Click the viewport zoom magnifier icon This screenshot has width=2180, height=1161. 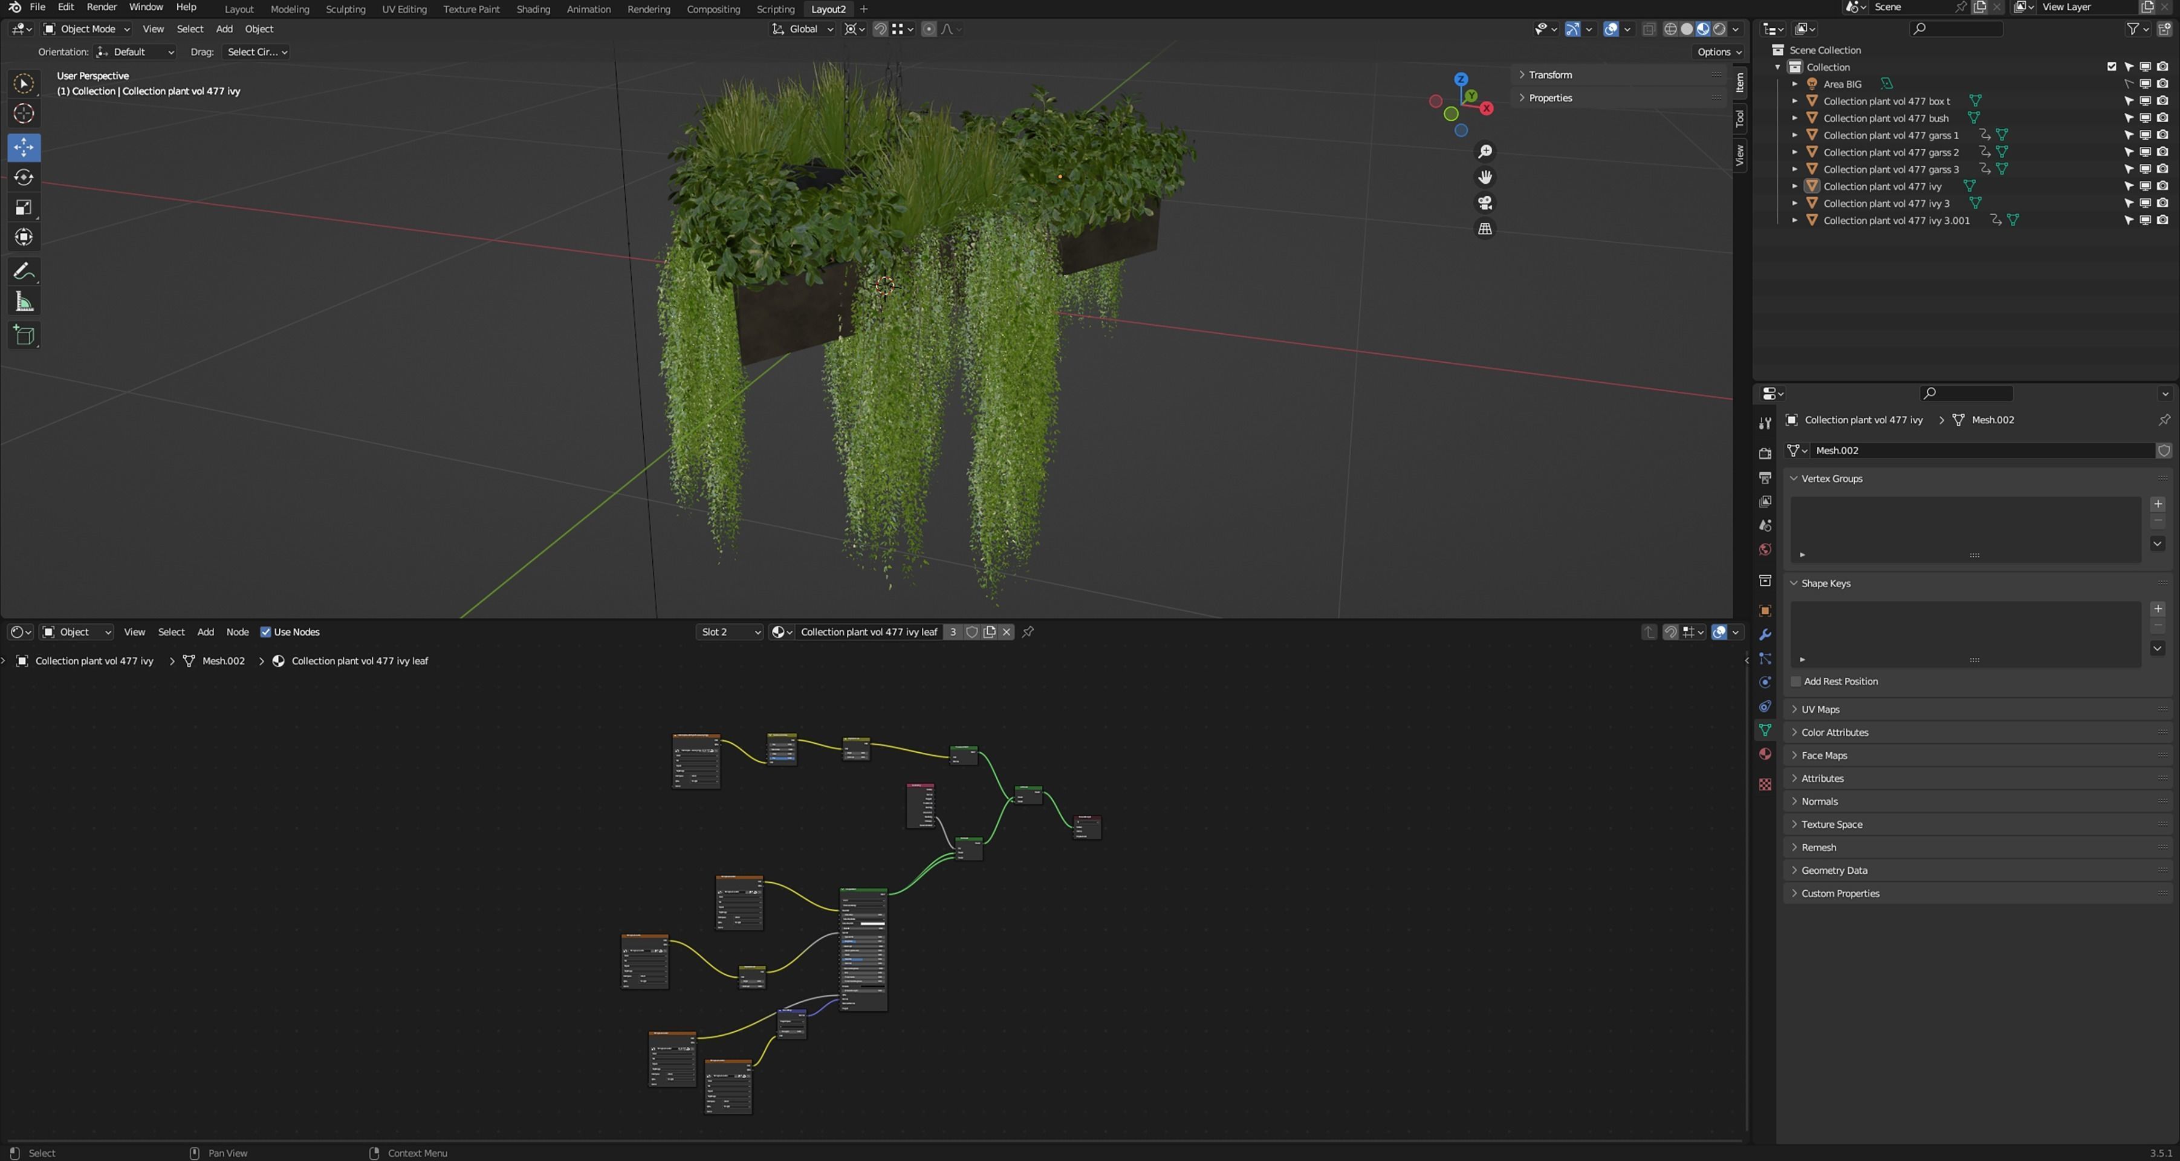[x=1484, y=151]
